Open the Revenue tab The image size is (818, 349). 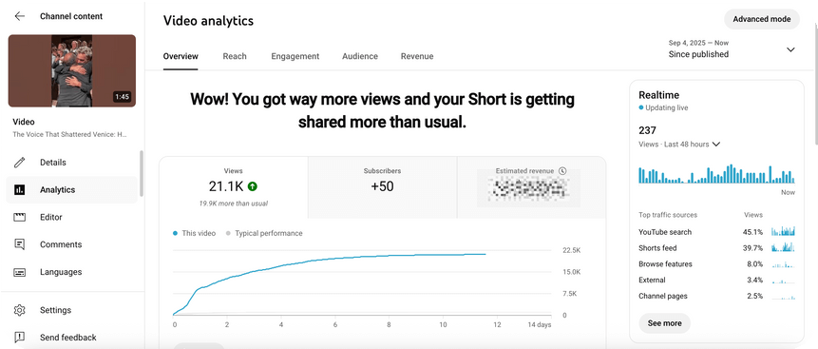pyautogui.click(x=417, y=56)
